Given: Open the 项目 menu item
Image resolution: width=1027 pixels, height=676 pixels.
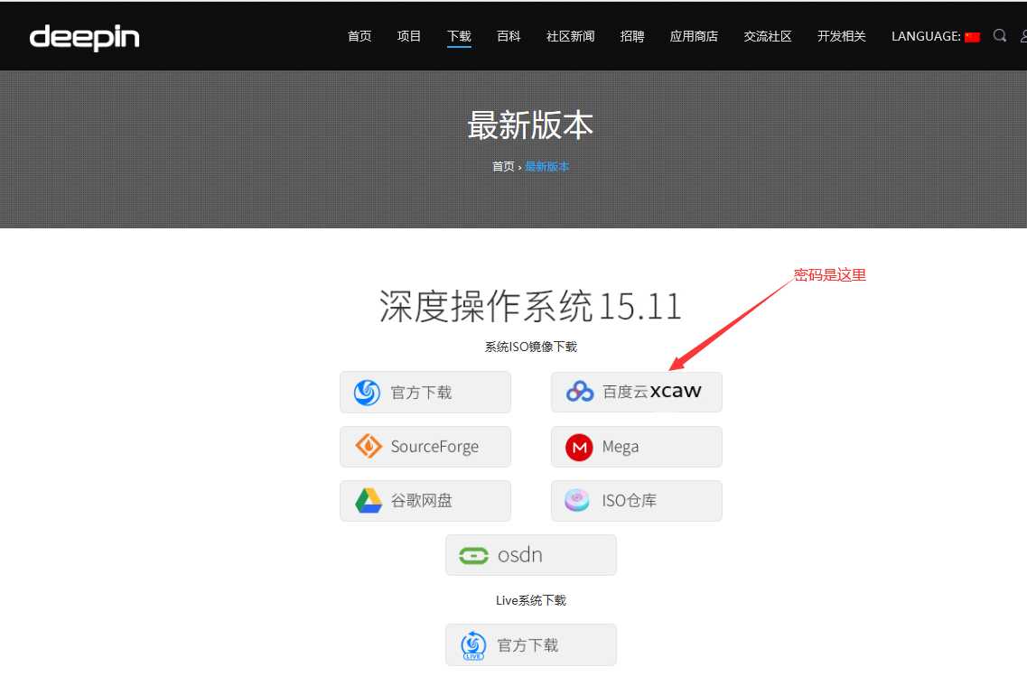Looking at the screenshot, I should [x=408, y=36].
